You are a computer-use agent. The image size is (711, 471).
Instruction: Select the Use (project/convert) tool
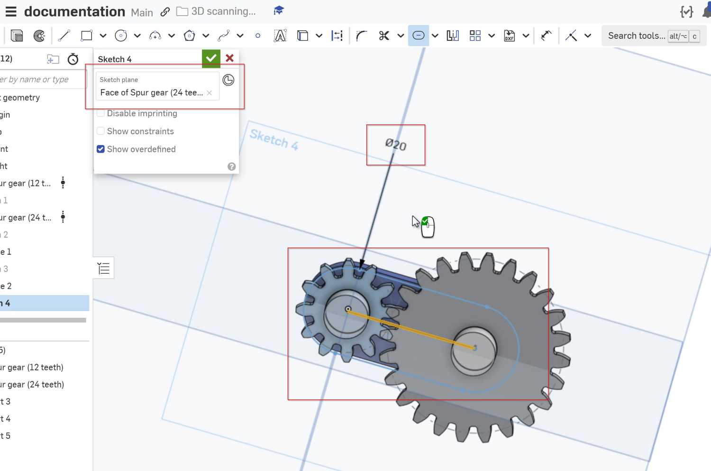(x=302, y=36)
